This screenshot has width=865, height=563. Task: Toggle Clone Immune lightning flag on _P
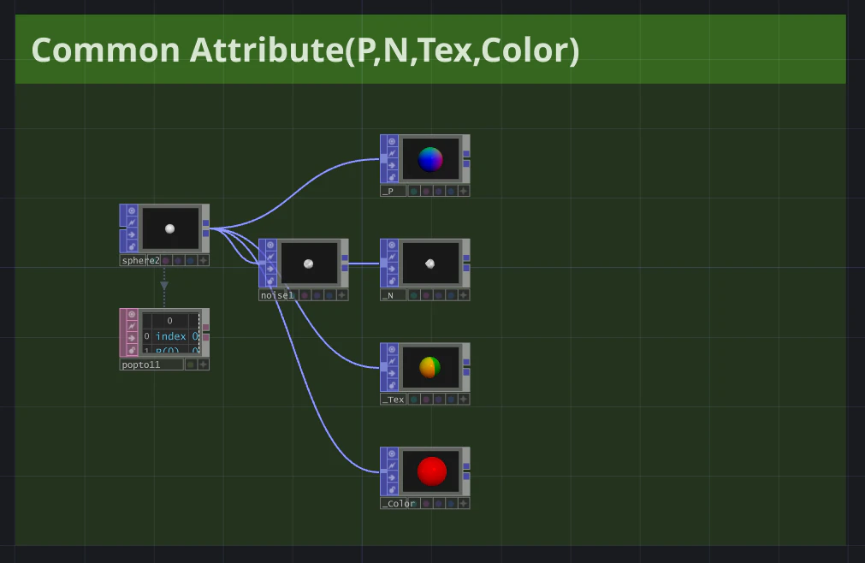tap(392, 153)
